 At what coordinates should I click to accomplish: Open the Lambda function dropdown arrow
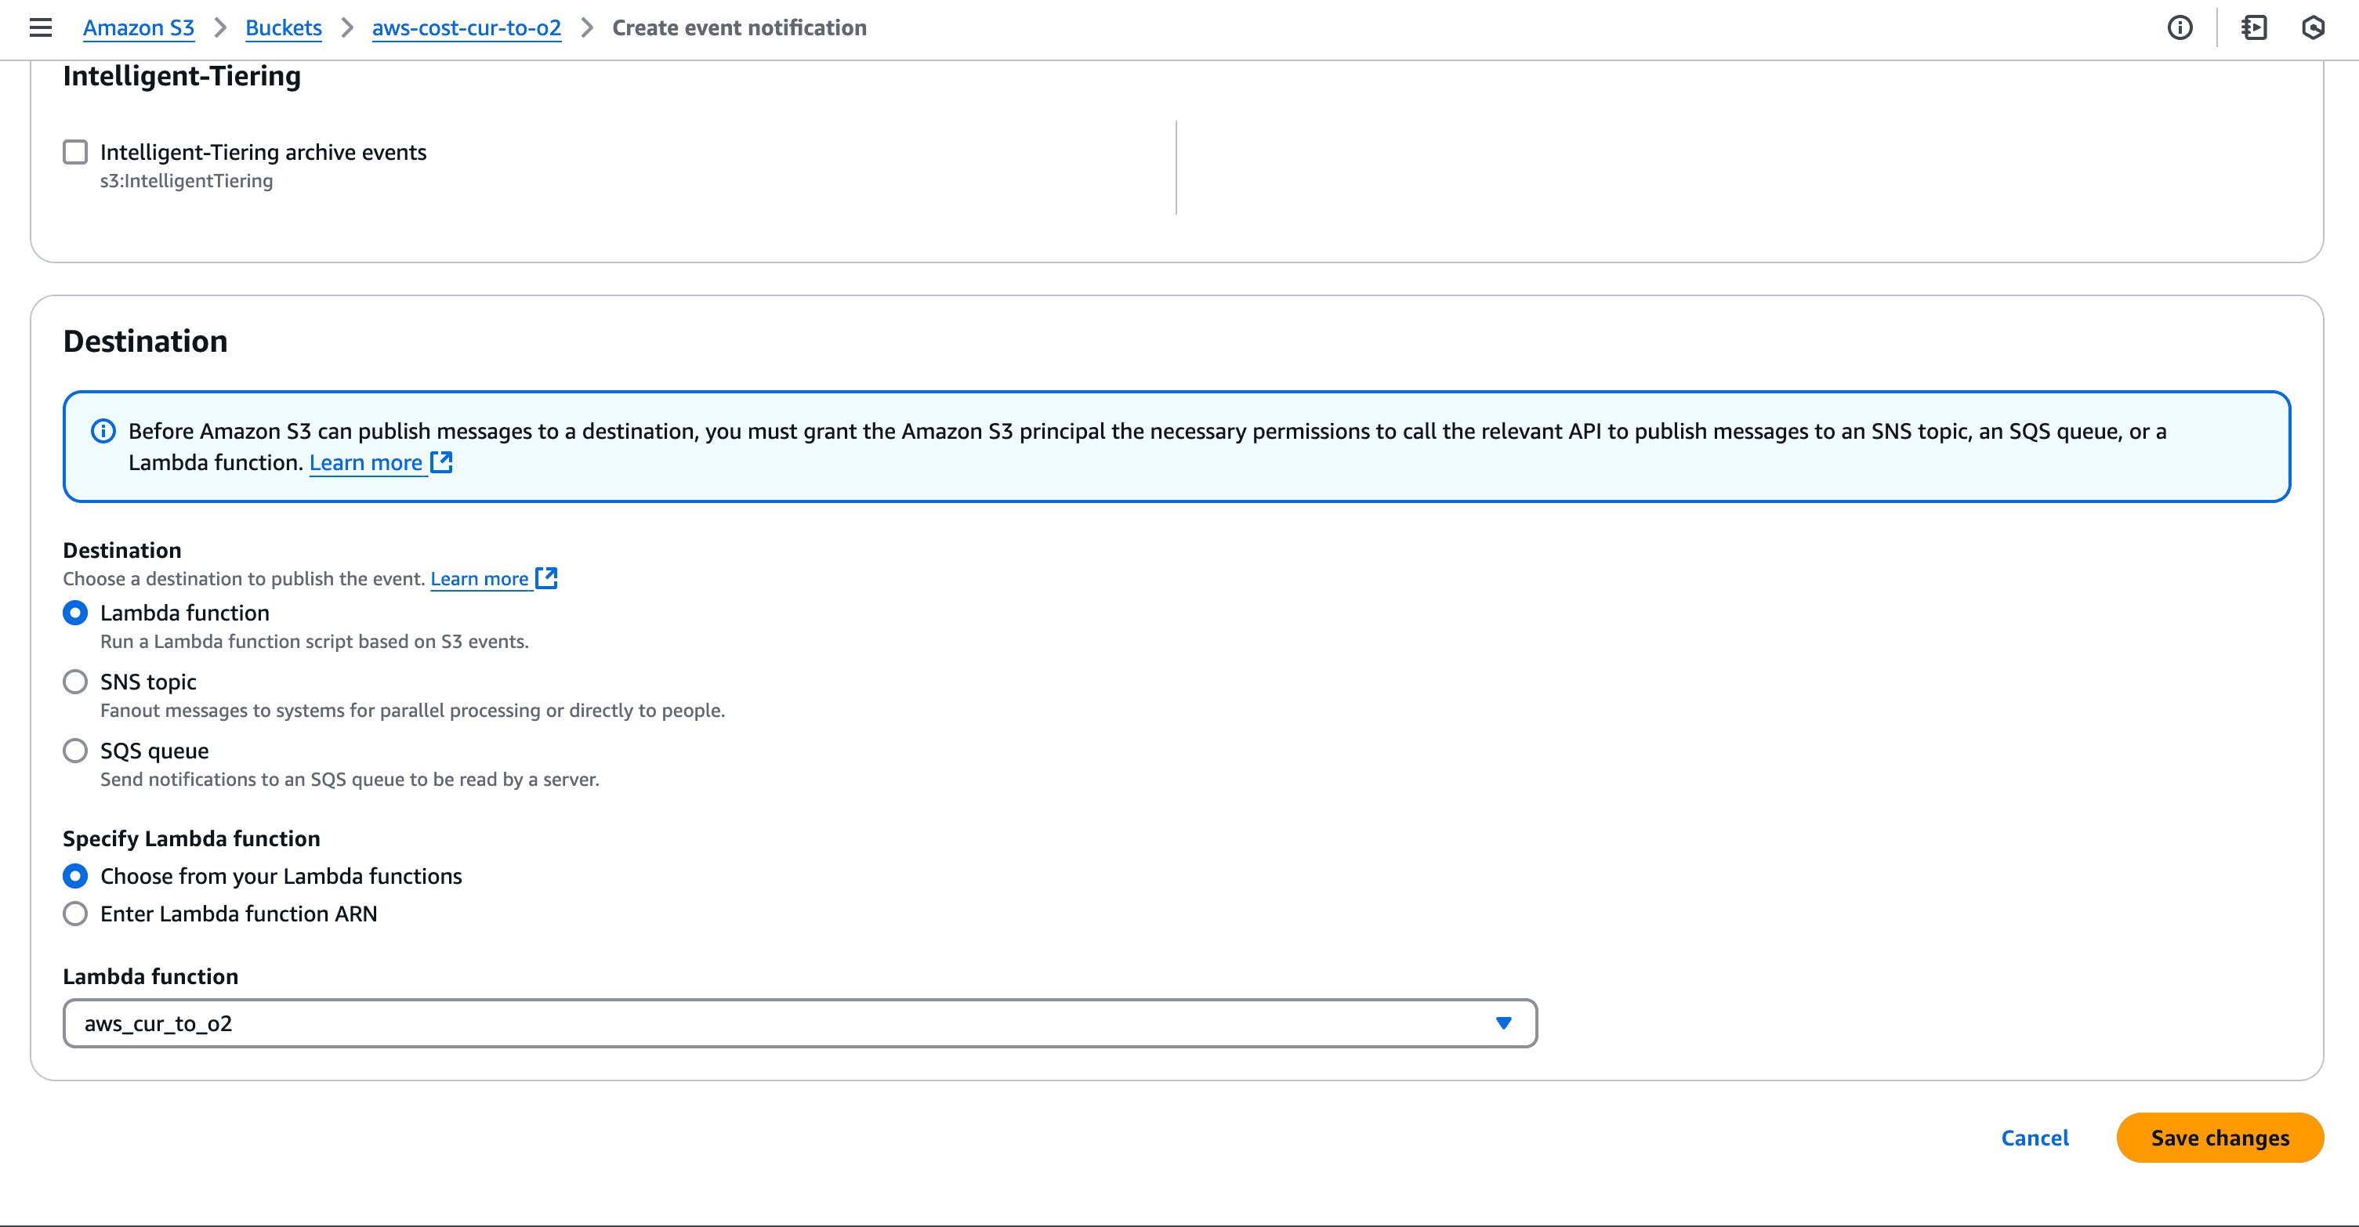point(1502,1022)
